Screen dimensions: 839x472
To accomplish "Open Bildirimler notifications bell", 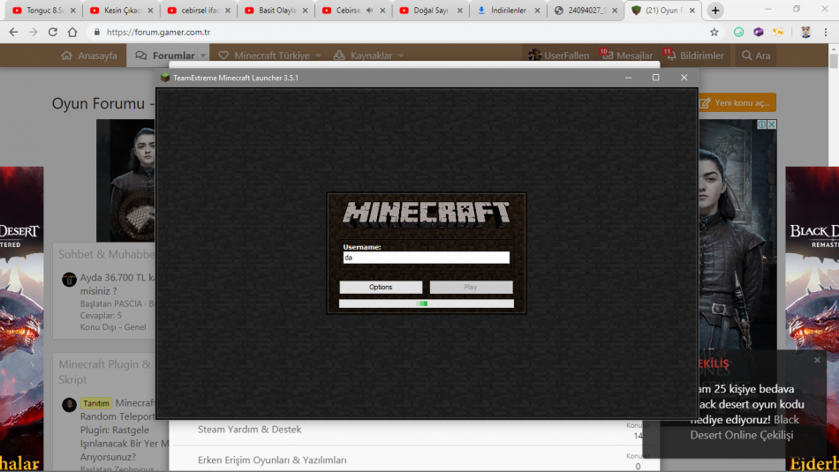I will [694, 56].
